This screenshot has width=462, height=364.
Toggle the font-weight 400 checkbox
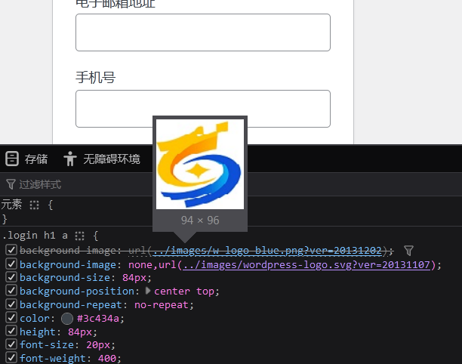coord(11,358)
